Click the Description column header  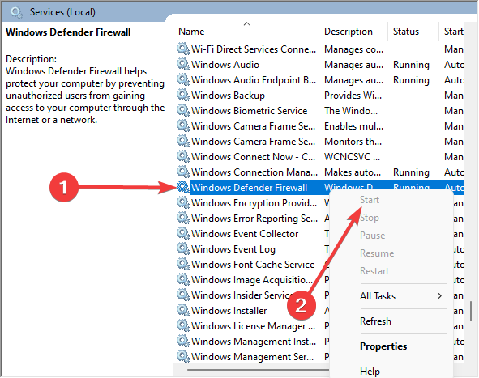pos(349,32)
